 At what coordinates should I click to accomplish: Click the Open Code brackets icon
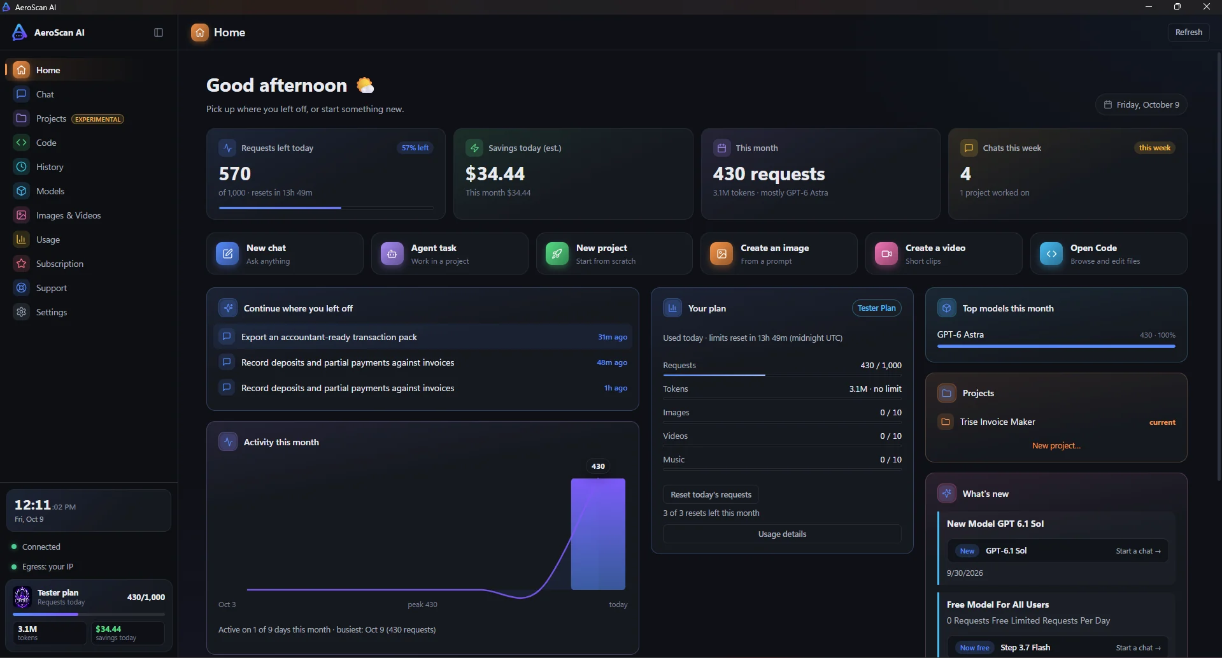click(1051, 254)
